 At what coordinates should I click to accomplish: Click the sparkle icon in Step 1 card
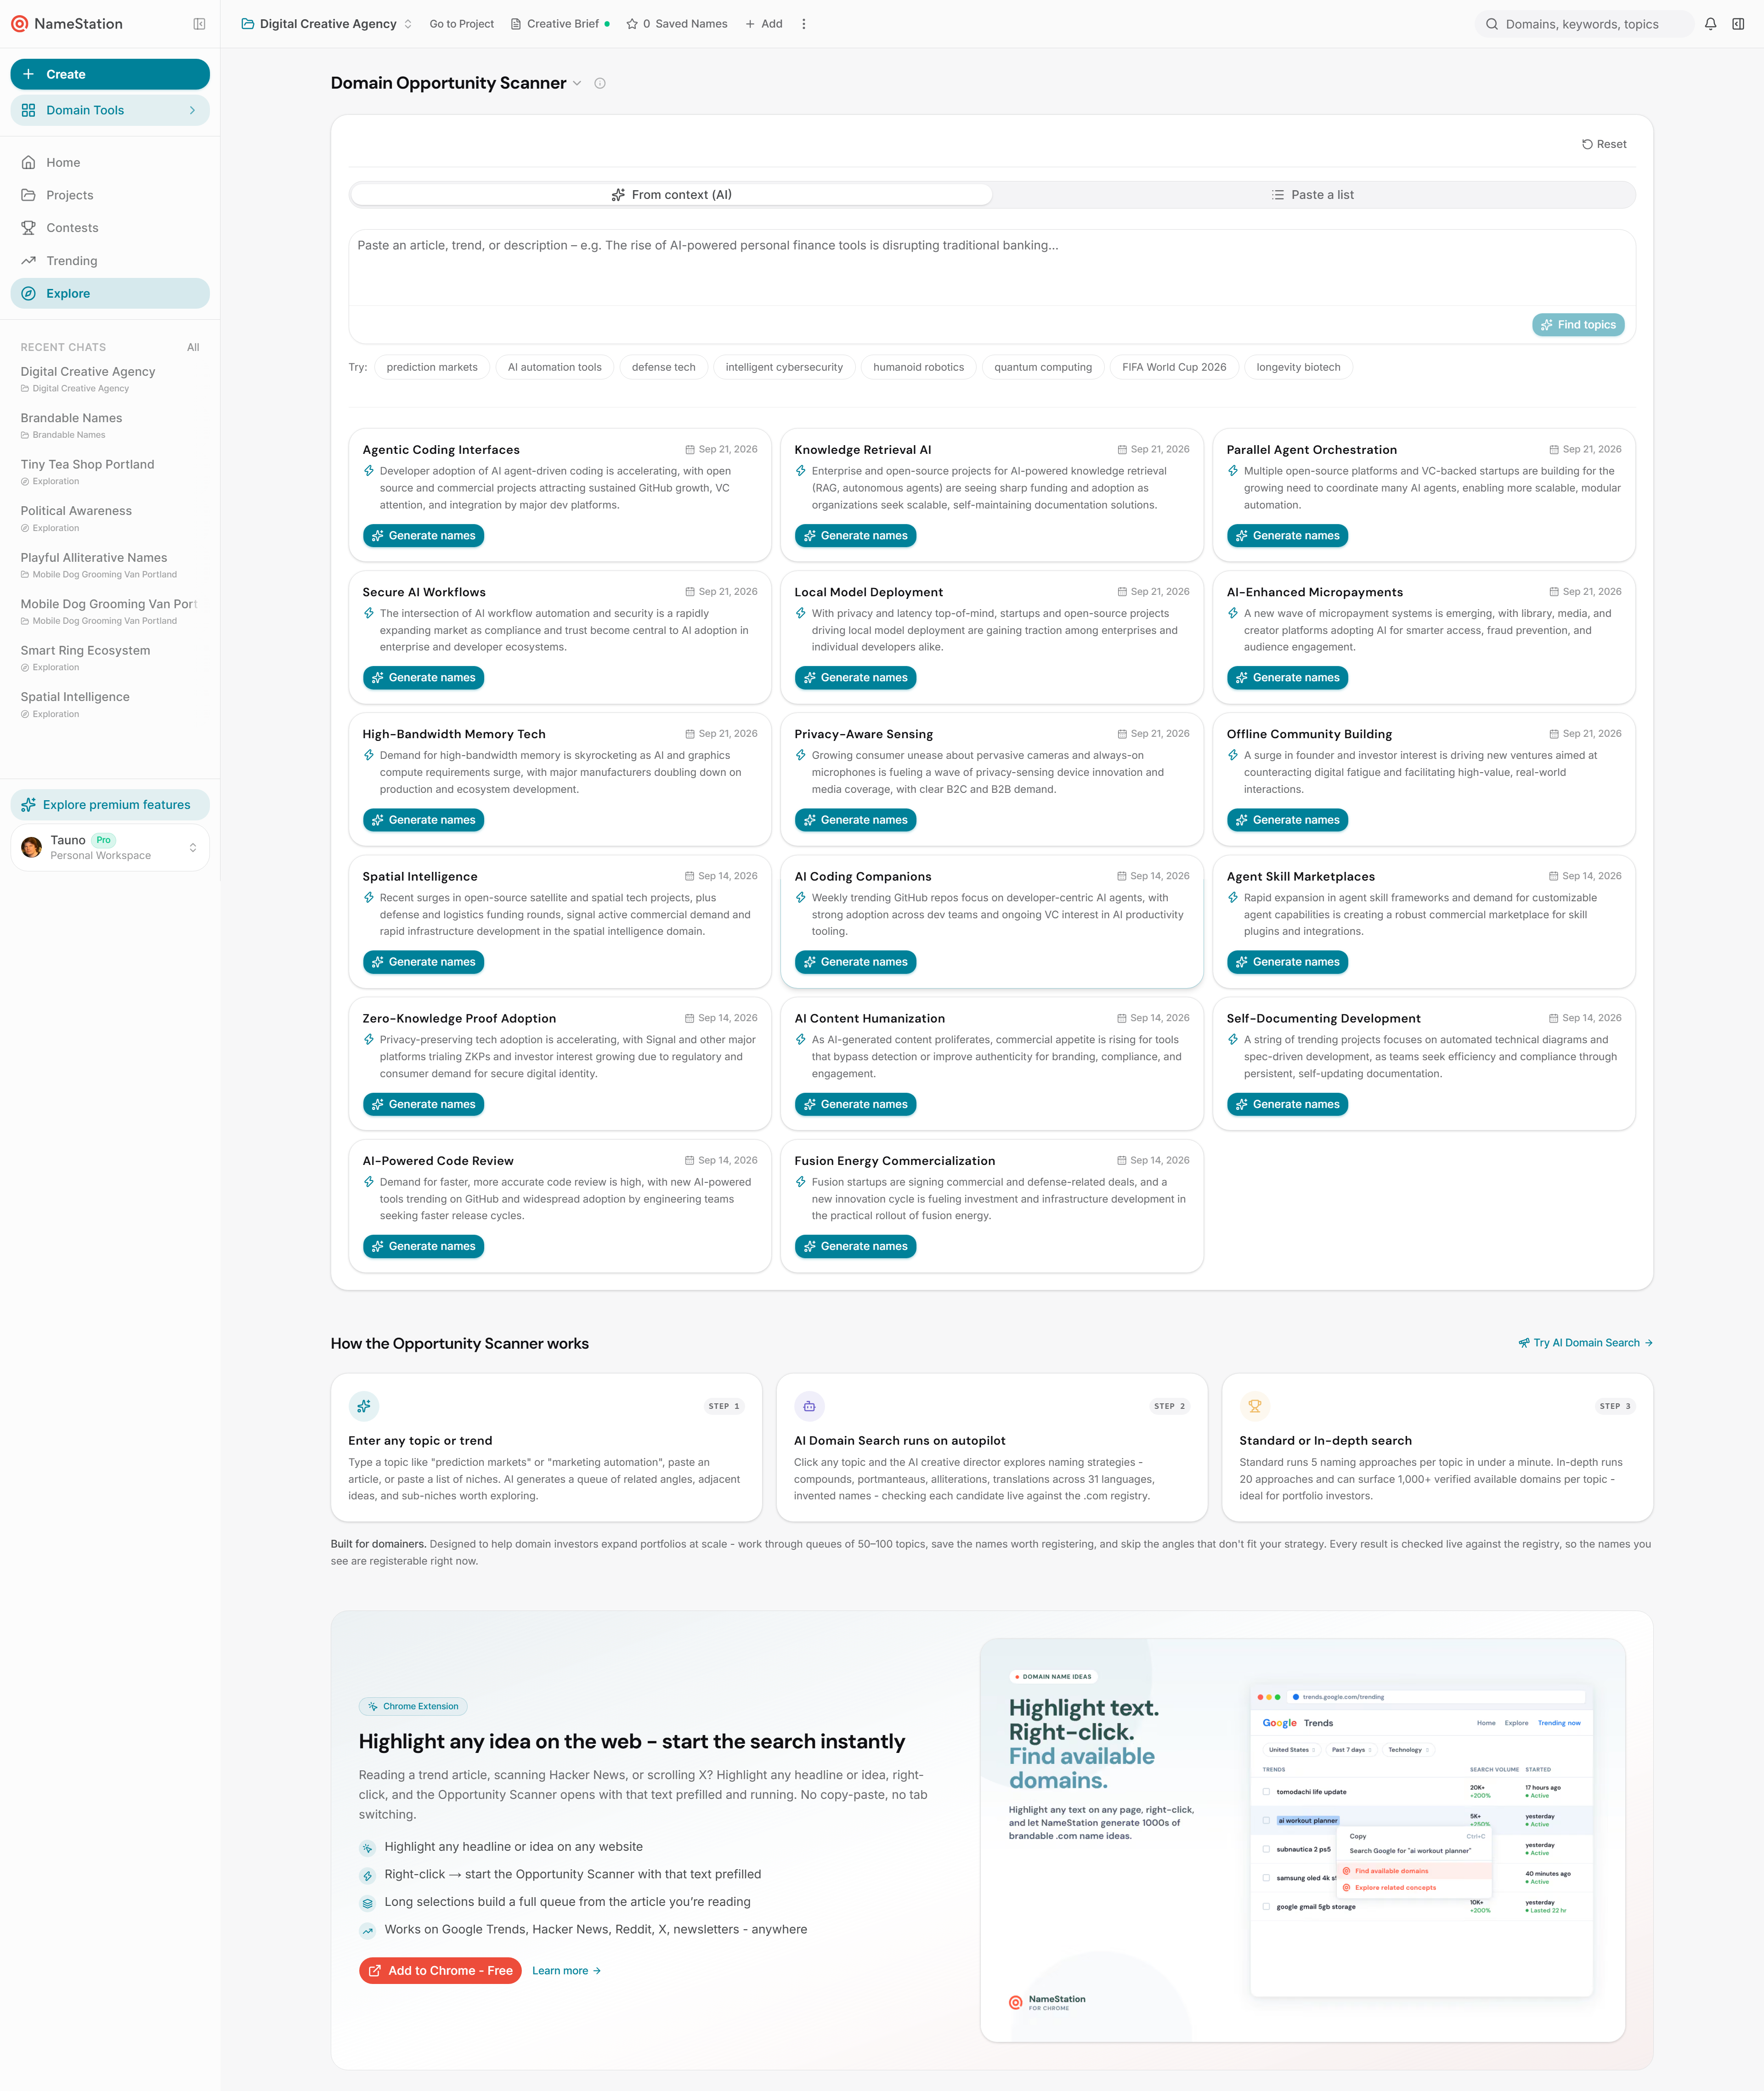tap(364, 1406)
